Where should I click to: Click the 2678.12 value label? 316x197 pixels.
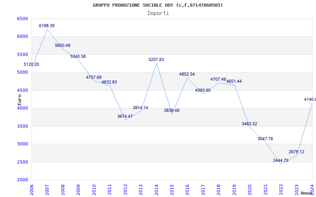click(297, 152)
